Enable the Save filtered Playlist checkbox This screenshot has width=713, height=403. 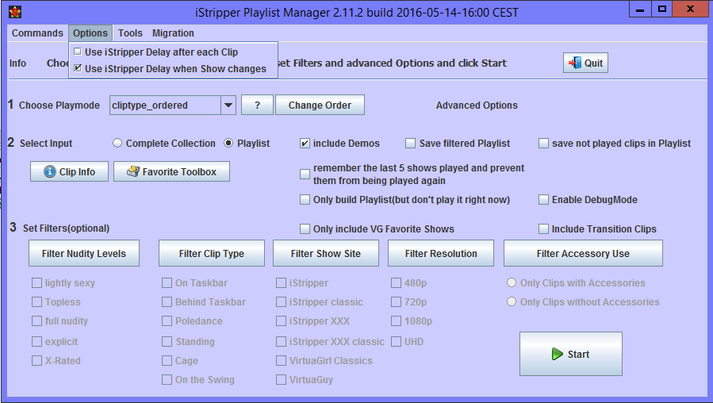[x=411, y=144]
